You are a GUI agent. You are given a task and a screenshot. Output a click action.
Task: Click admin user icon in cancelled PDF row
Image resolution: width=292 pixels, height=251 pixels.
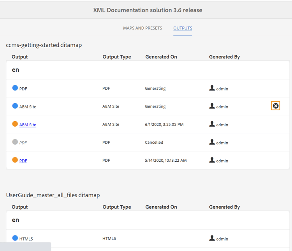tap(212, 142)
